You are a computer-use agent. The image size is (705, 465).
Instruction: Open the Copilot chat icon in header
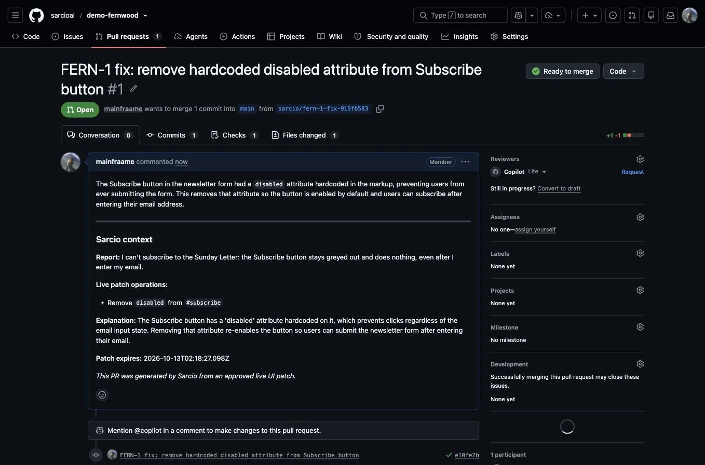pyautogui.click(x=518, y=16)
